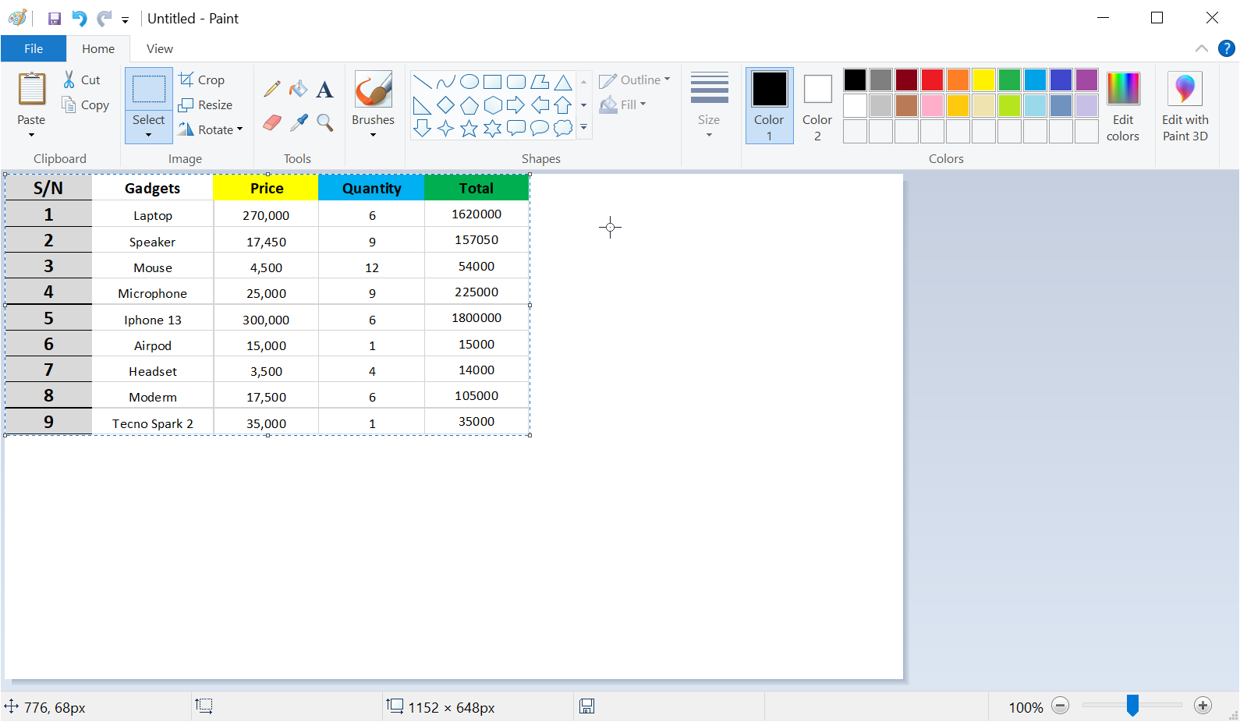Click the 1800000 total cell
Viewport: 1240px width, 722px height.
tap(477, 318)
